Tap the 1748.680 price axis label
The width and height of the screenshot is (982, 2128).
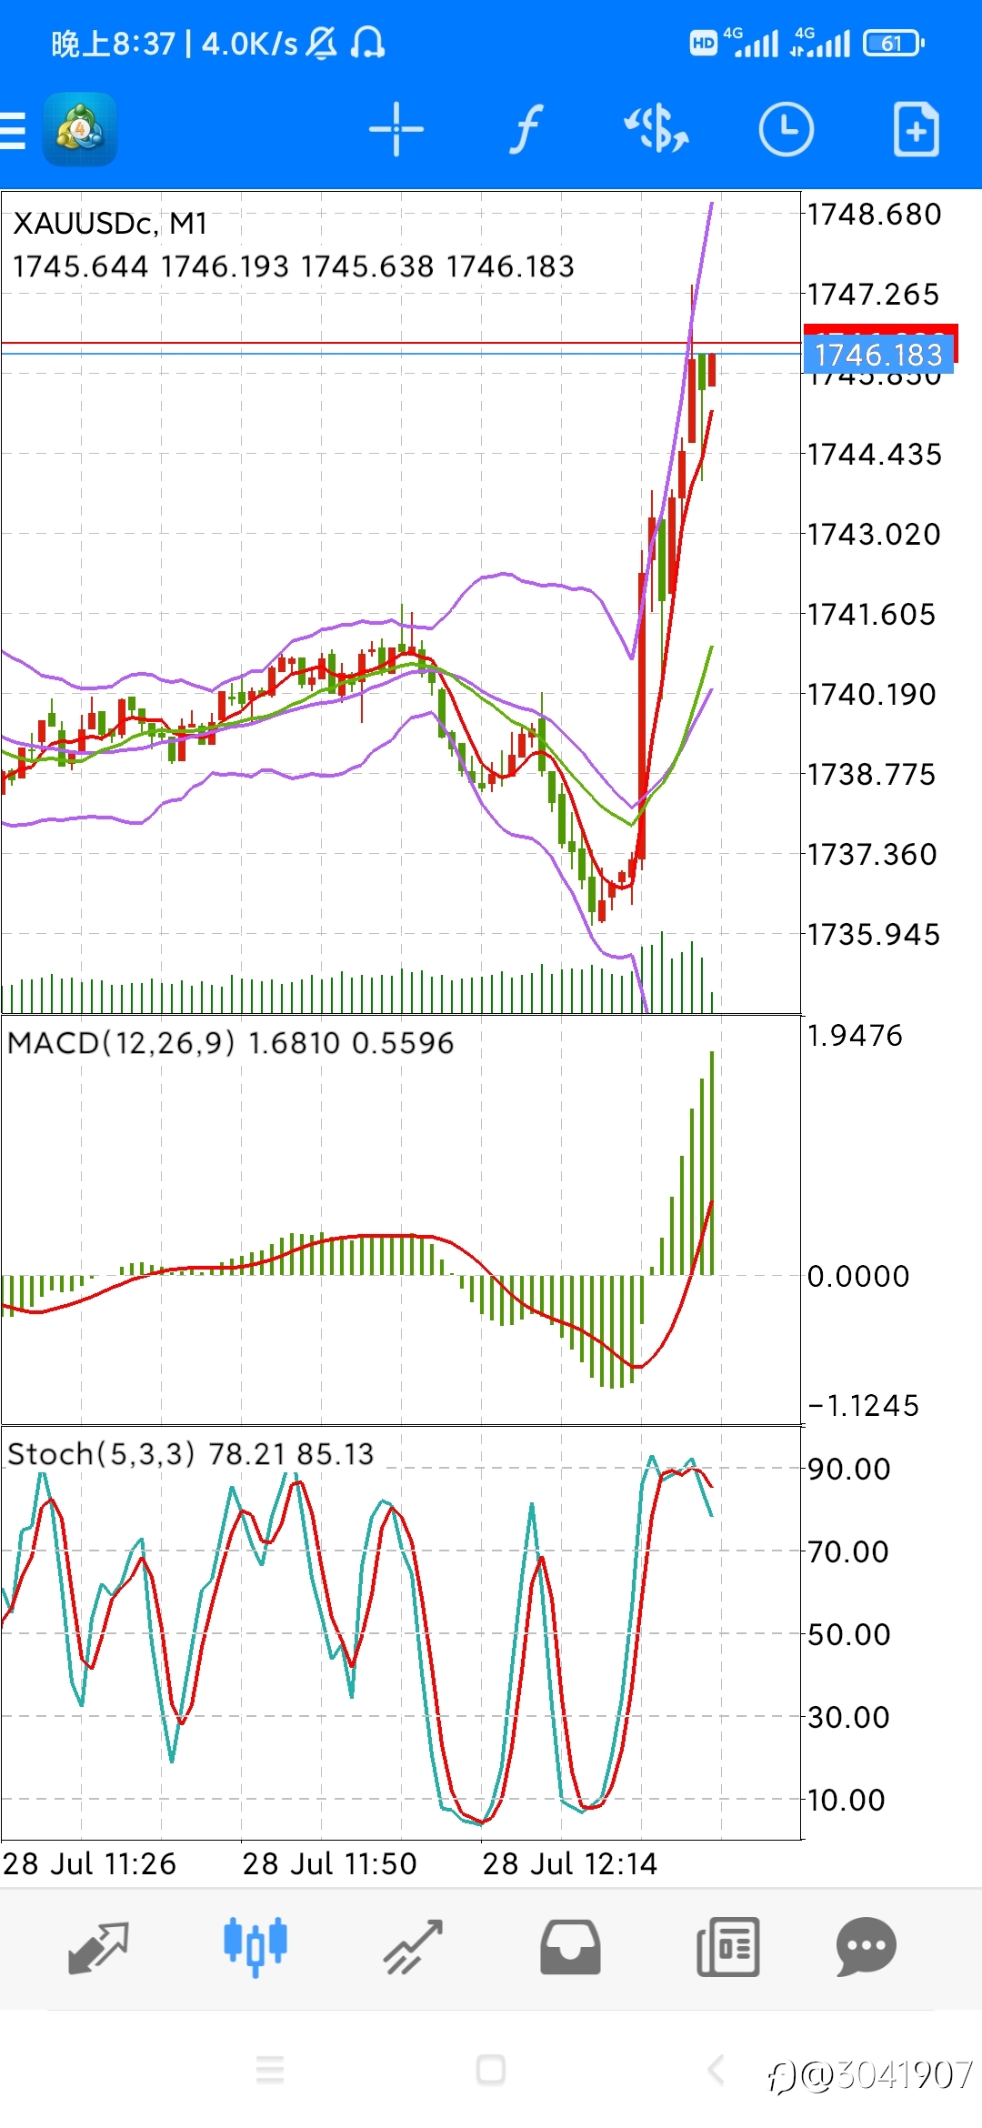click(x=874, y=215)
